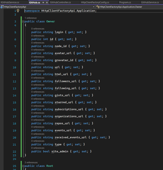Click the repos_url property name
This screenshot has height=170, width=163.
point(62,123)
